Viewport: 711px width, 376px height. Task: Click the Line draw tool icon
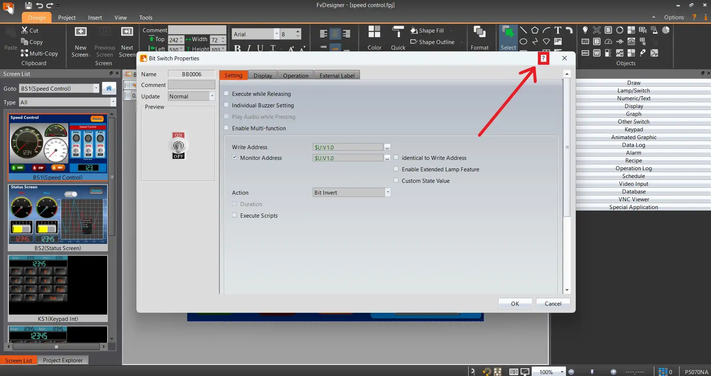click(523, 30)
